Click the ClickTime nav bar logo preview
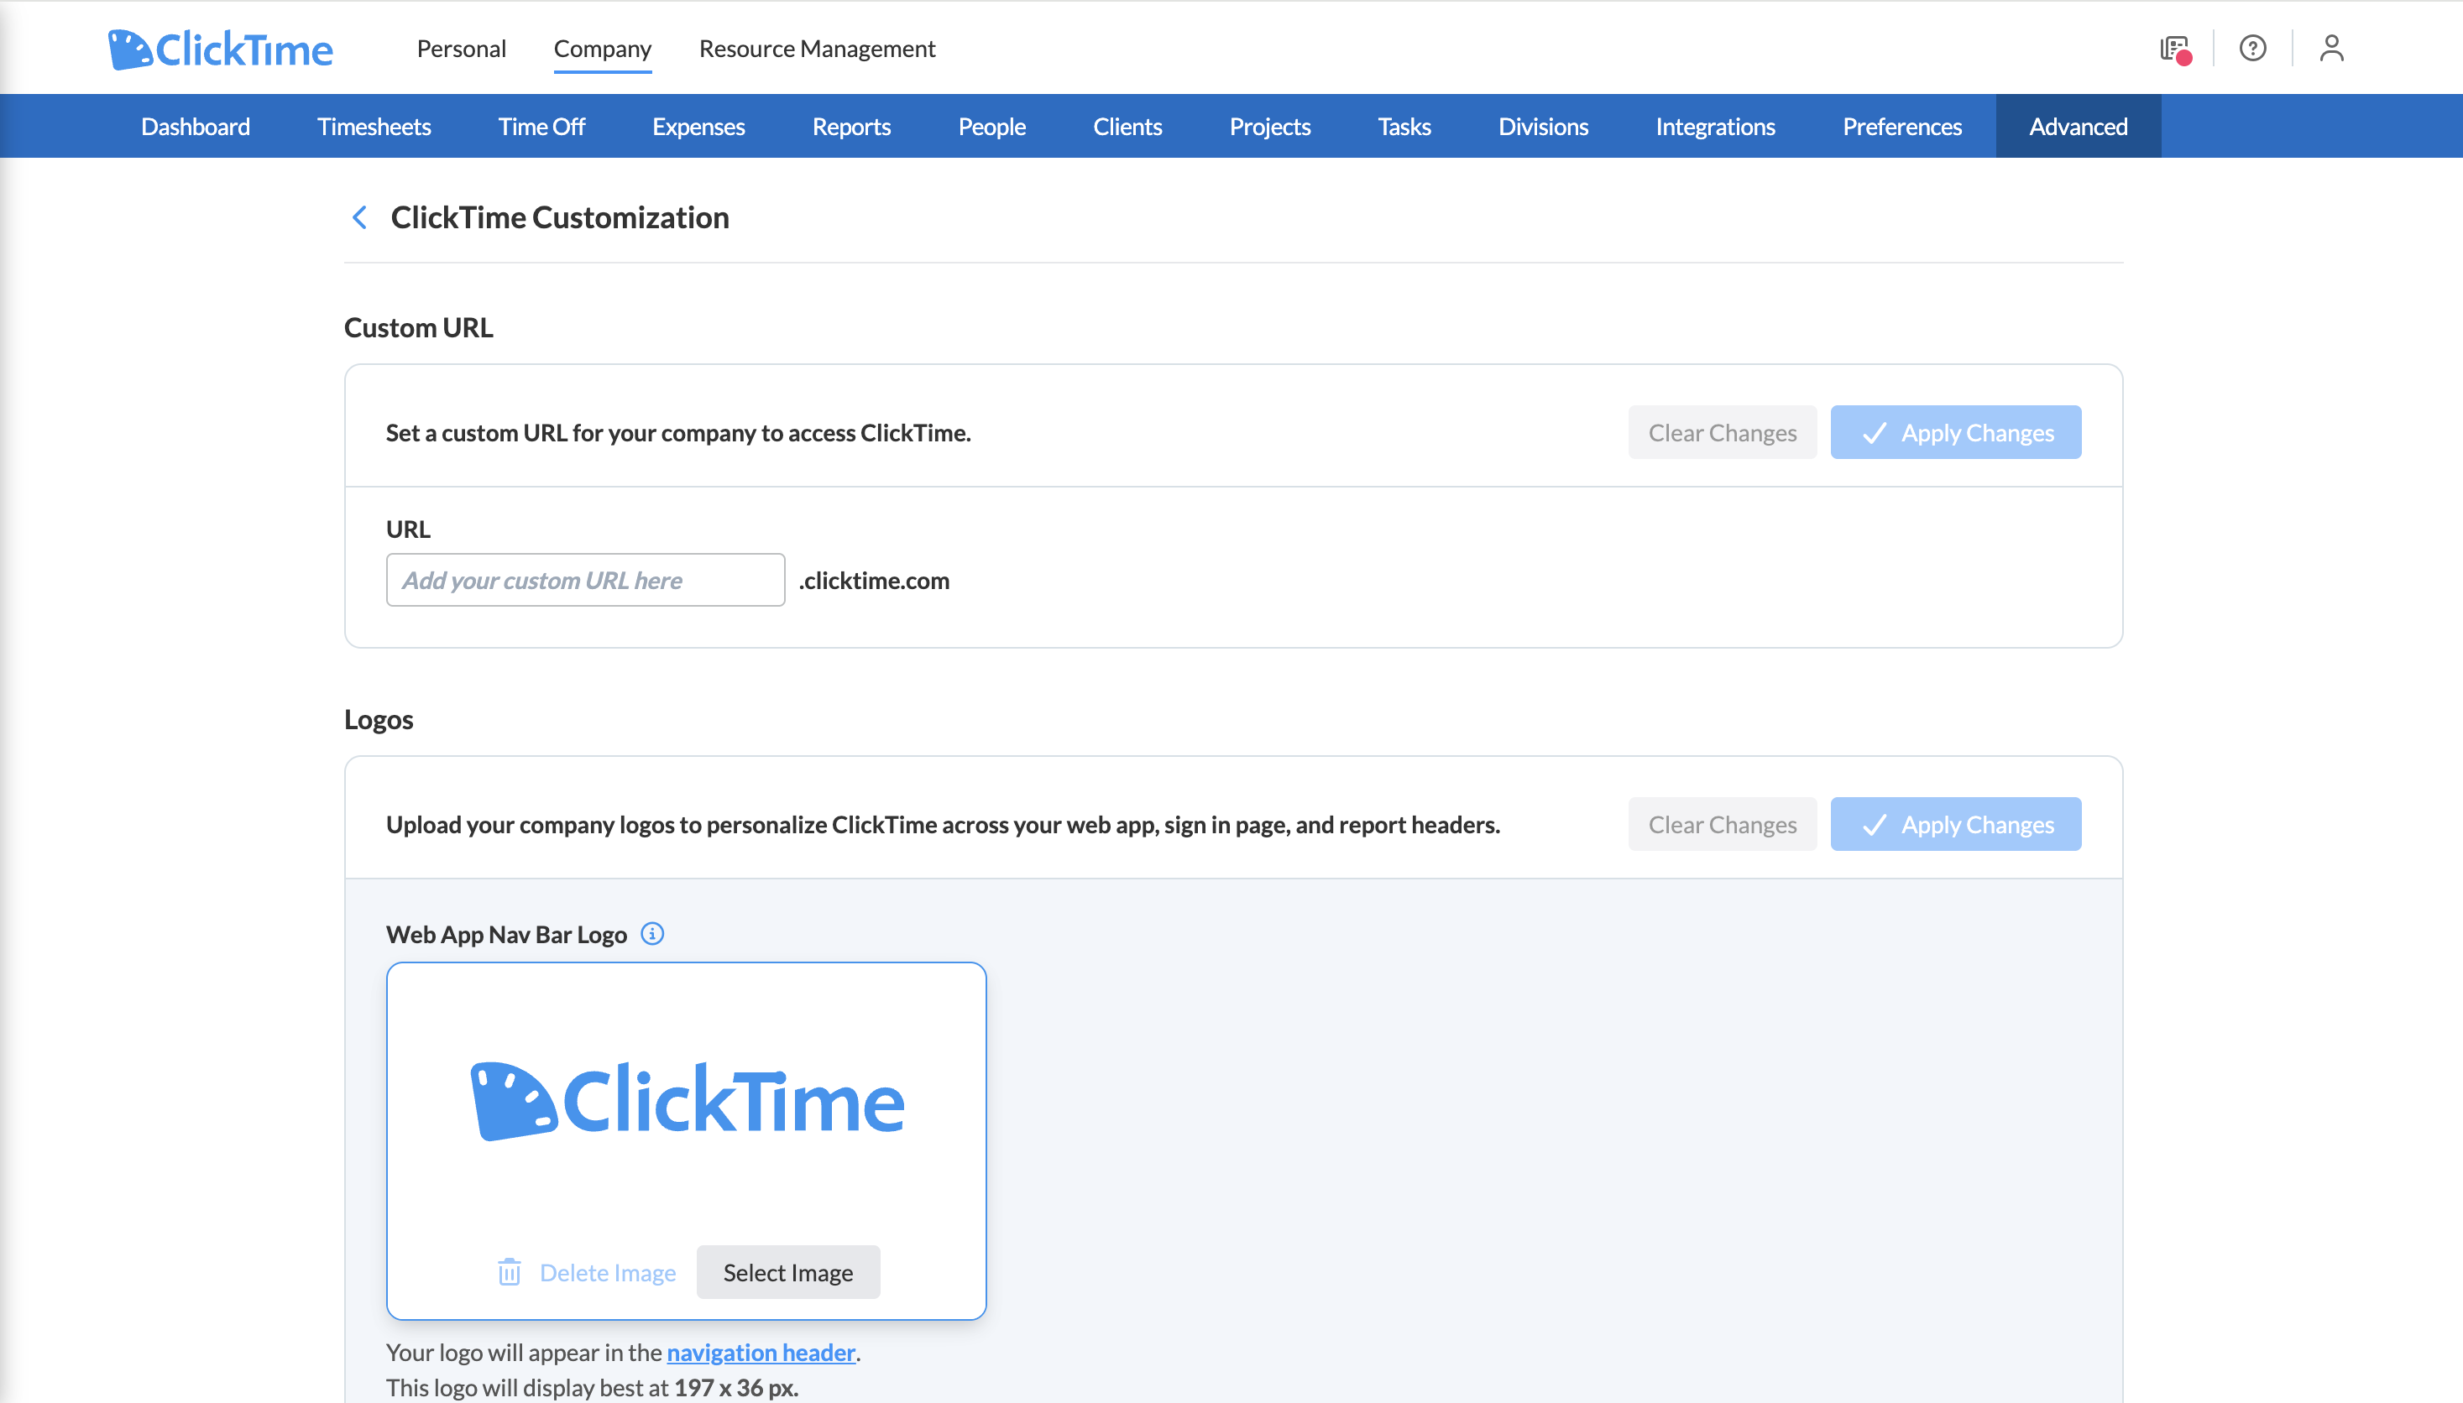Viewport: 2463px width, 1403px height. click(687, 1100)
